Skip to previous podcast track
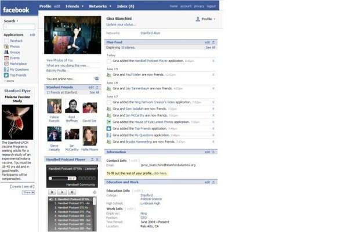Image resolution: width=348 pixels, height=232 pixels. click(x=52, y=192)
